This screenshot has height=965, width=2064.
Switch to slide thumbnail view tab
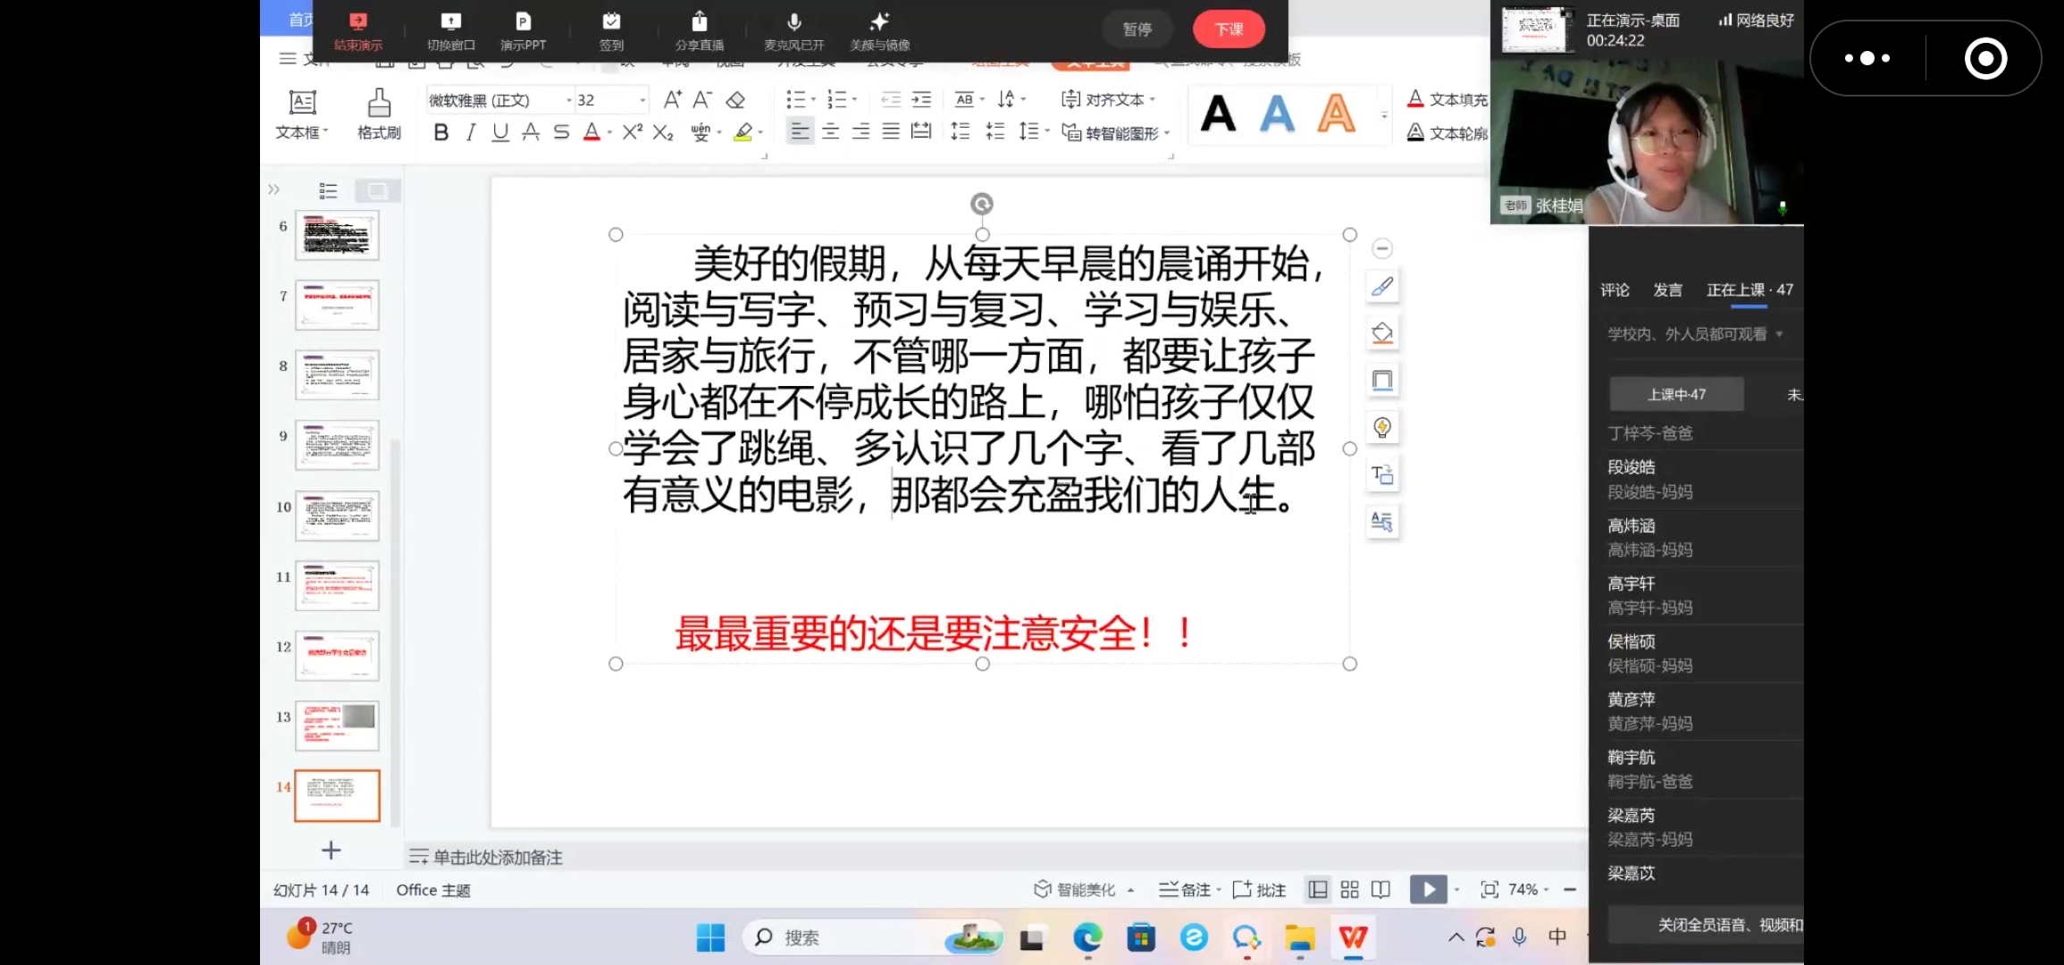click(x=377, y=190)
